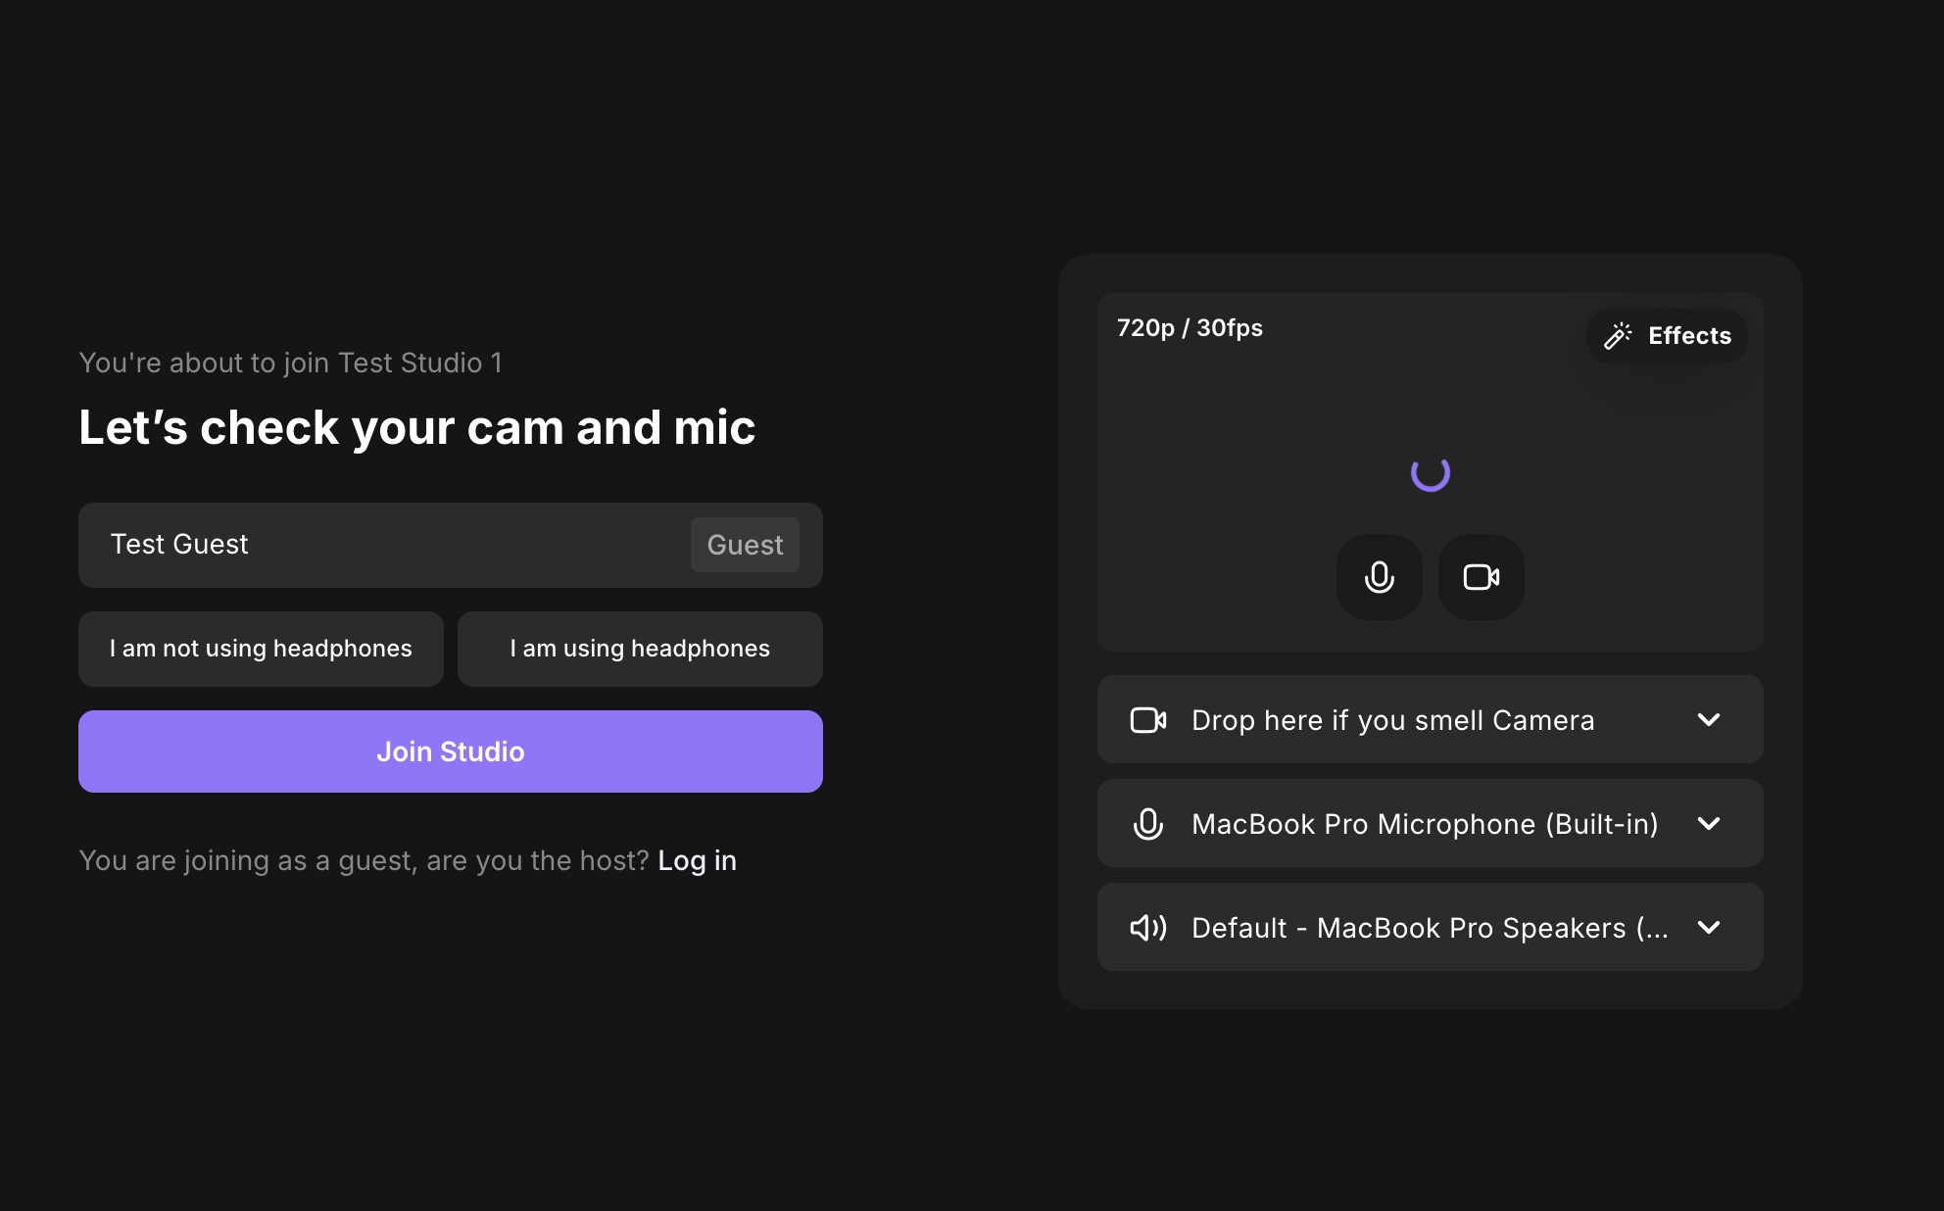Click the Join Studio button

click(x=451, y=751)
